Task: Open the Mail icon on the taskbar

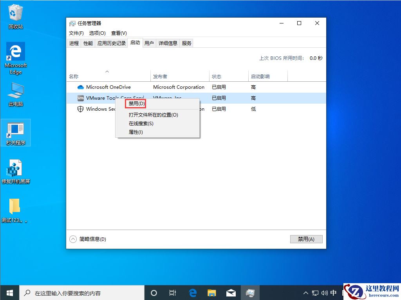Action: pos(231,293)
